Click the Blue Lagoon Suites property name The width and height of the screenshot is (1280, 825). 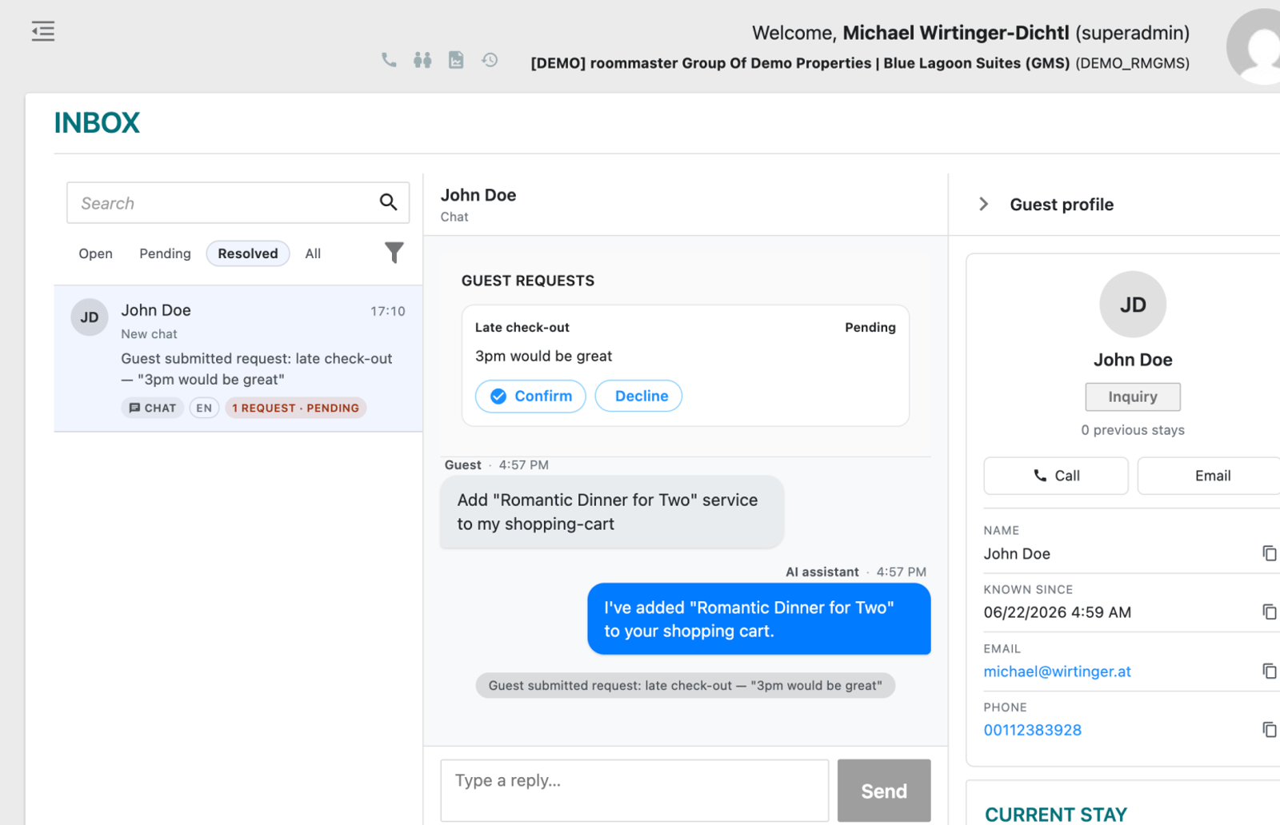pos(977,63)
